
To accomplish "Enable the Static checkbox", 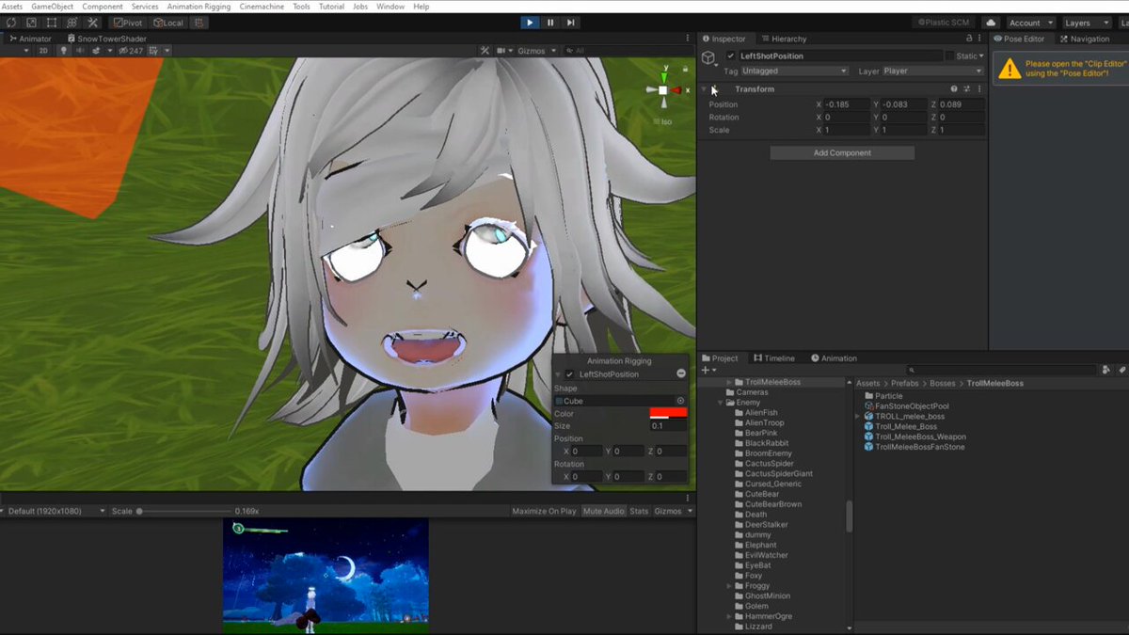I will (950, 56).
